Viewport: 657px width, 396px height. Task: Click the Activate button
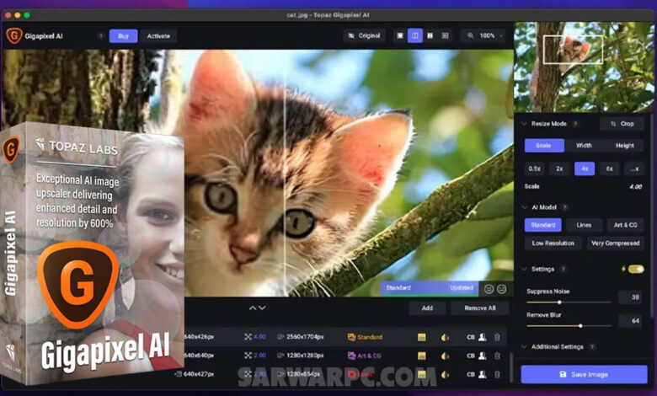point(158,36)
